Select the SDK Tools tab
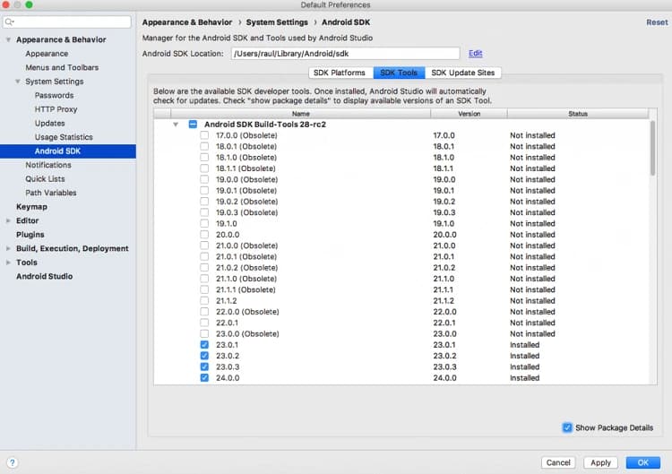This screenshot has width=672, height=474. [399, 73]
